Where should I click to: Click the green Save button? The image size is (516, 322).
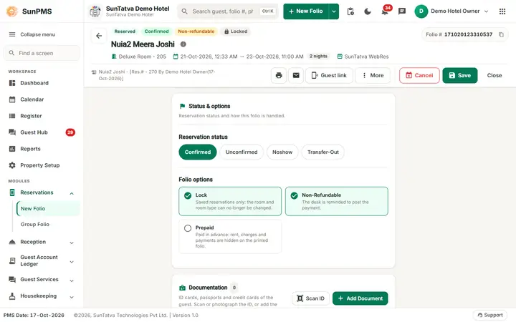coord(459,75)
